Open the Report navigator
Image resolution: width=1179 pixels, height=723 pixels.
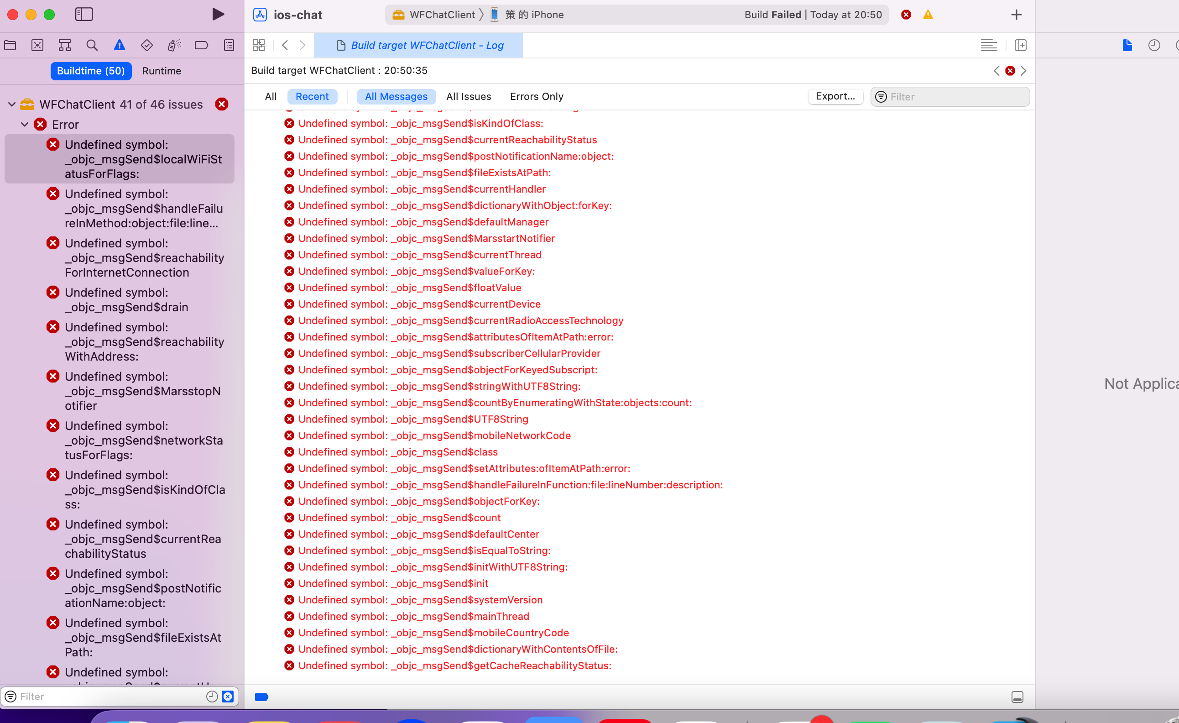(x=229, y=45)
